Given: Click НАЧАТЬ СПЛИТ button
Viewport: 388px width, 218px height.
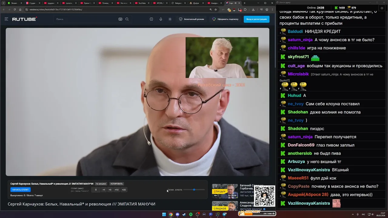Looking at the screenshot, I should coord(21,190).
